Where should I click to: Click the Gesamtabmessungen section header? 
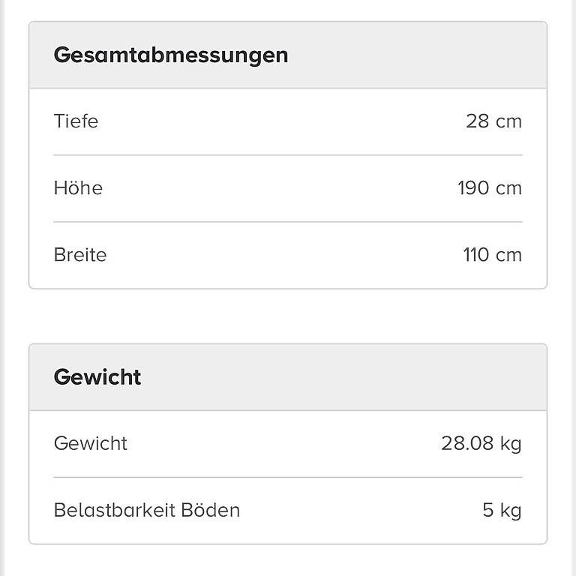point(171,55)
